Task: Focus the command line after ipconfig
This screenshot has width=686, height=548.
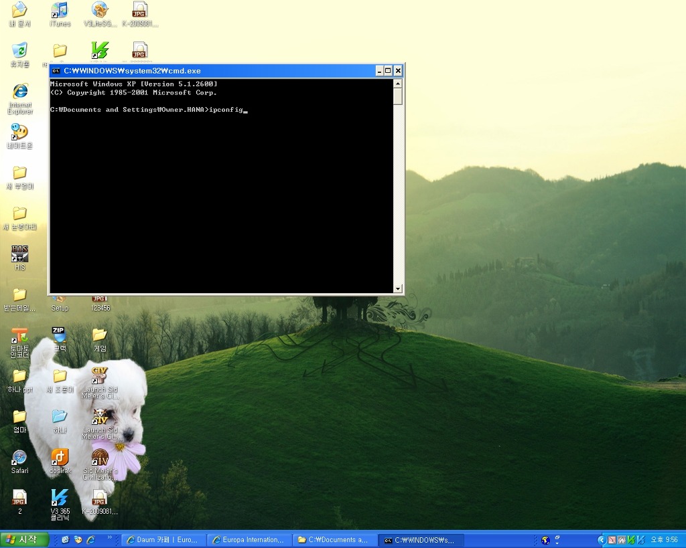Action: 245,110
